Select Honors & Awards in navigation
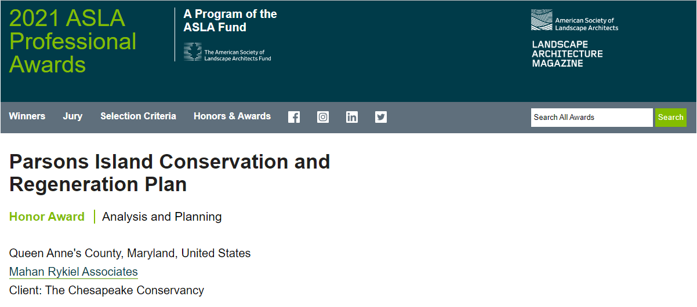The width and height of the screenshot is (697, 307). coord(232,116)
